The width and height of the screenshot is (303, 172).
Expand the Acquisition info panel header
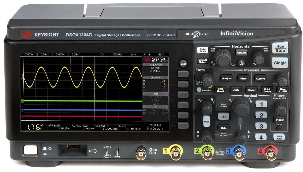pos(155,65)
